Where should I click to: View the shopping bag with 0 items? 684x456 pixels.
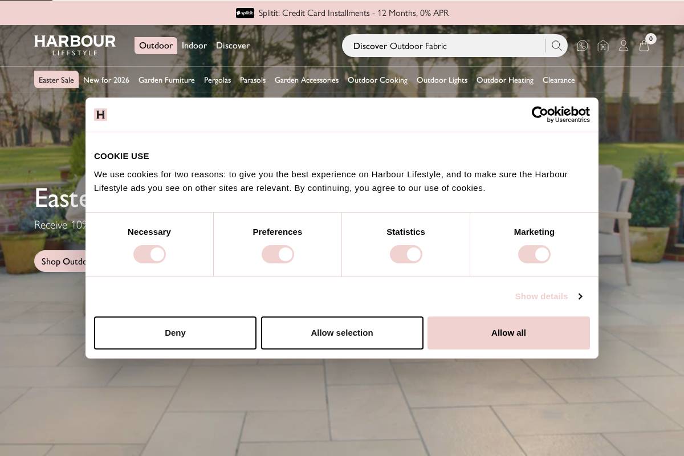pyautogui.click(x=644, y=46)
